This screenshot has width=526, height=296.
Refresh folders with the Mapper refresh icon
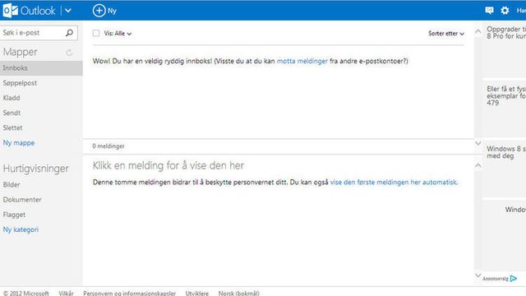click(x=69, y=53)
